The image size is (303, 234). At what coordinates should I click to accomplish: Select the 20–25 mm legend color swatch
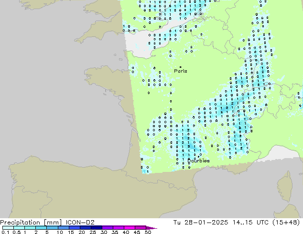[x=85, y=228]
